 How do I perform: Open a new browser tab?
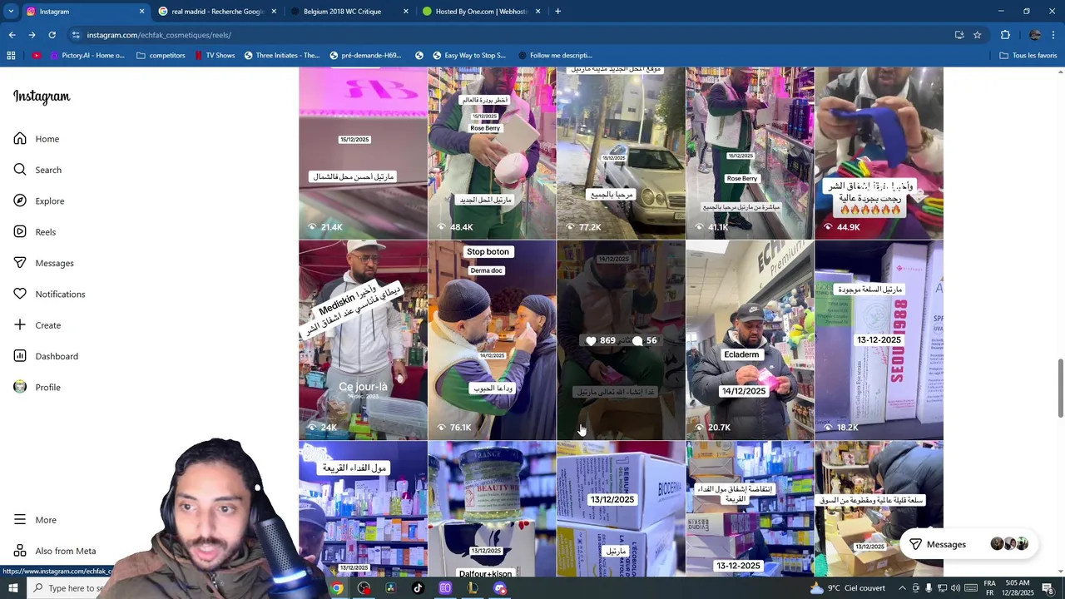pos(557,12)
